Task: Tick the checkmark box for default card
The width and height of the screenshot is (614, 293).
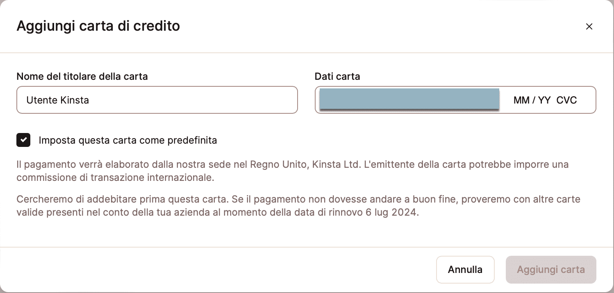Action: point(23,140)
